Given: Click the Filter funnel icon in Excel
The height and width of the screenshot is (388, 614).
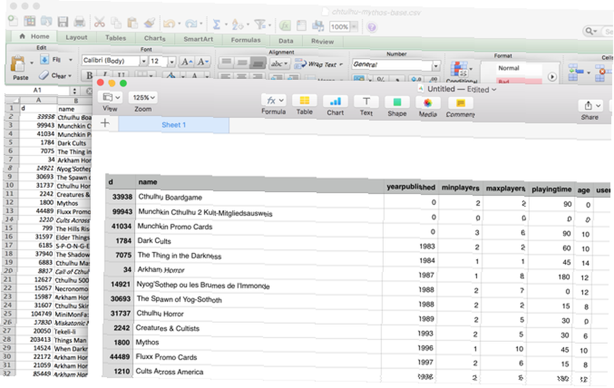Looking at the screenshot, I should coord(260,25).
